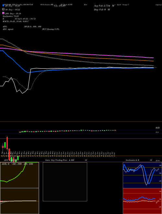Click the tall red candlestick near chart start
The image size is (162, 214).
7,143
